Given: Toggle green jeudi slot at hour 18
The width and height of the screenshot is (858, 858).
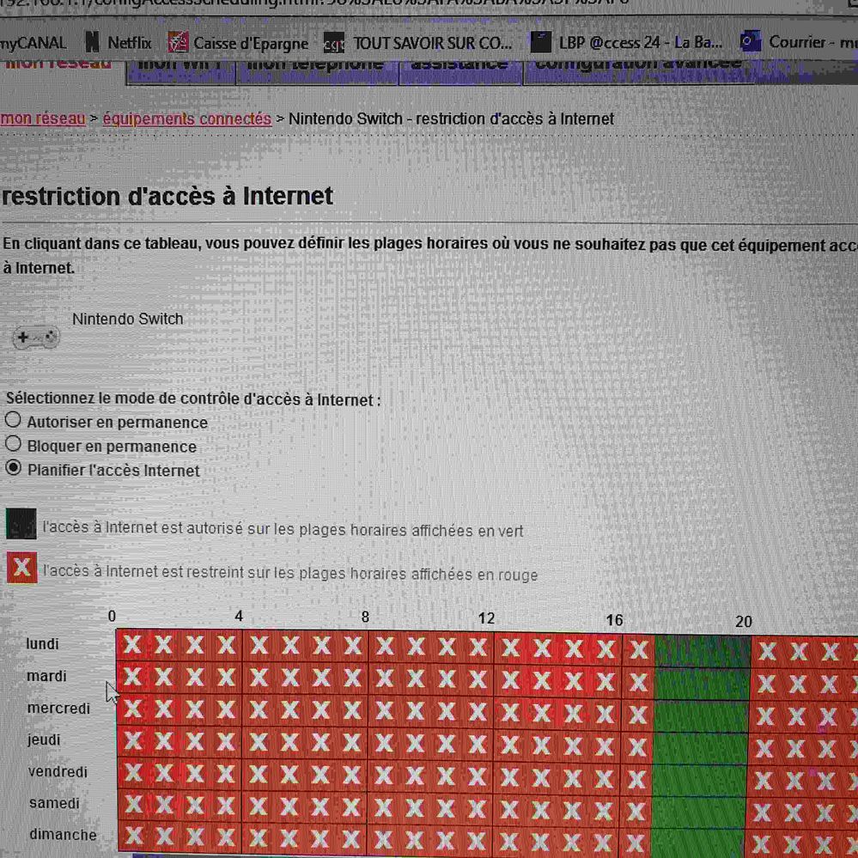Looking at the screenshot, I should 701,748.
